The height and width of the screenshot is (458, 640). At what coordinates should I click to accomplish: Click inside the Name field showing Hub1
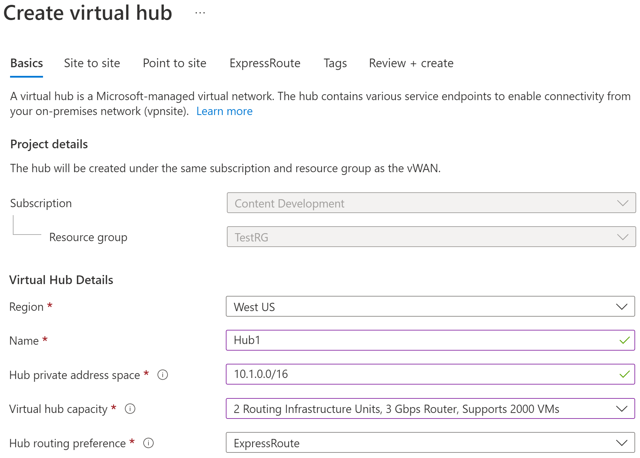pyautogui.click(x=382, y=340)
